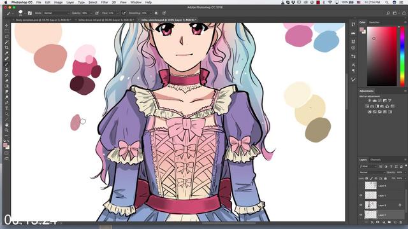This screenshot has height=229, width=408.
Task: Hide the locked layer's eye icon
Action: tap(361, 205)
